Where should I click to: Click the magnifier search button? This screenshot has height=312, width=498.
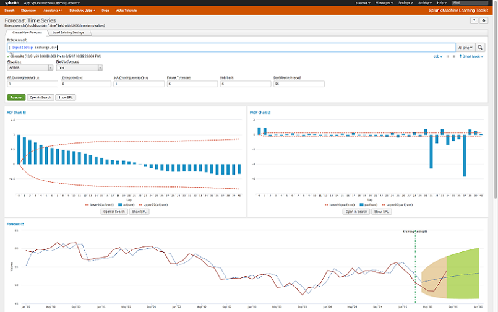click(480, 47)
